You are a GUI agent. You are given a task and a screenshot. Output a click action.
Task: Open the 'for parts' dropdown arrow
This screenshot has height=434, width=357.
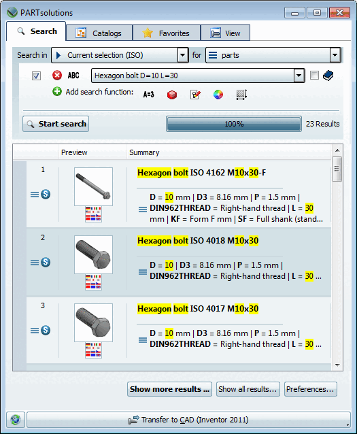[335, 55]
